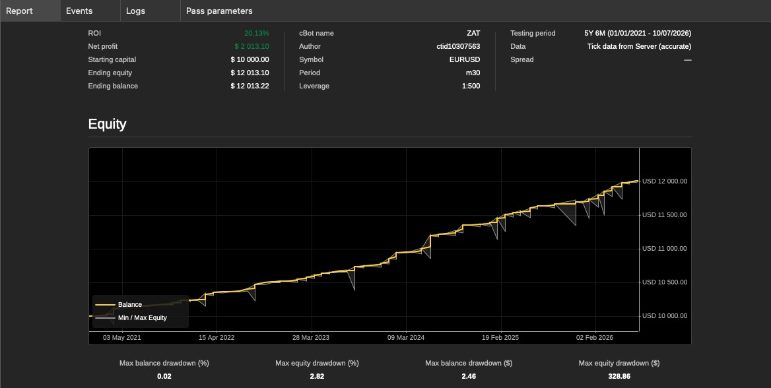
Task: Click Max equity drawdown ($) value 328.86
Action: coord(619,376)
